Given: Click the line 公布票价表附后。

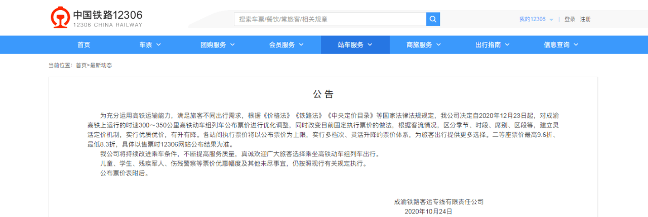Looking at the screenshot, I should tap(125, 173).
